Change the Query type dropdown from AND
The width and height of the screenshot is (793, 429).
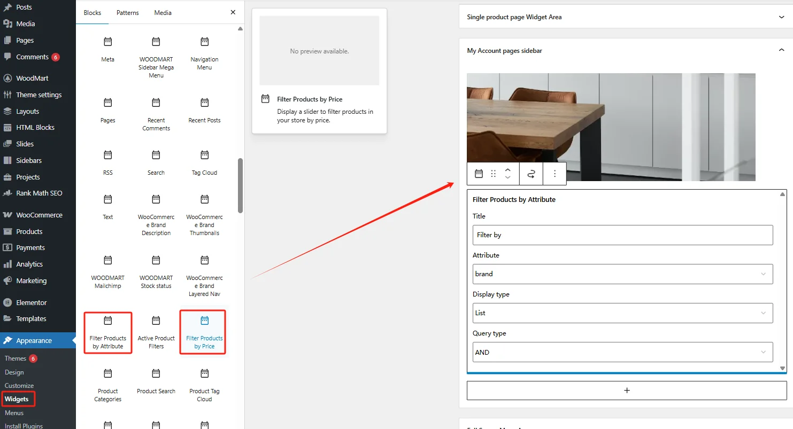click(622, 352)
